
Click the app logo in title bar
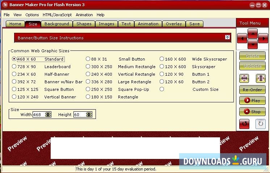point(5,5)
